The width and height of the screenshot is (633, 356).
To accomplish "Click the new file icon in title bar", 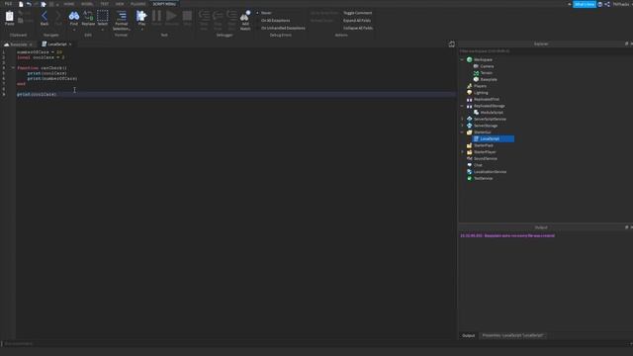I will click(x=21, y=4).
